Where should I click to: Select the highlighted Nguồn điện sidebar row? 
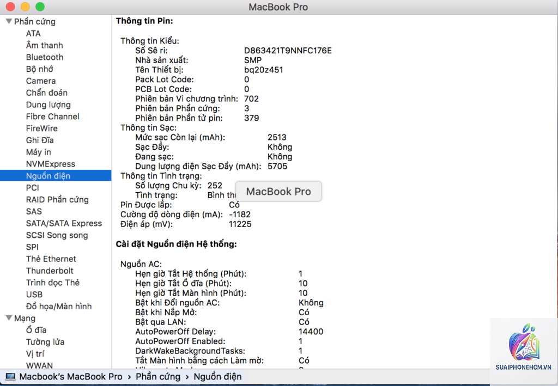point(56,176)
